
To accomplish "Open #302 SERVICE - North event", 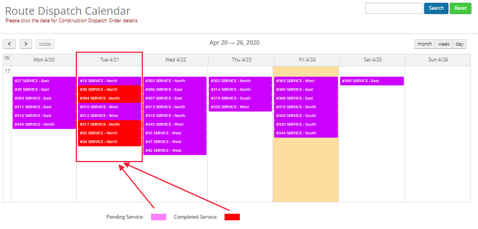I will click(x=240, y=81).
